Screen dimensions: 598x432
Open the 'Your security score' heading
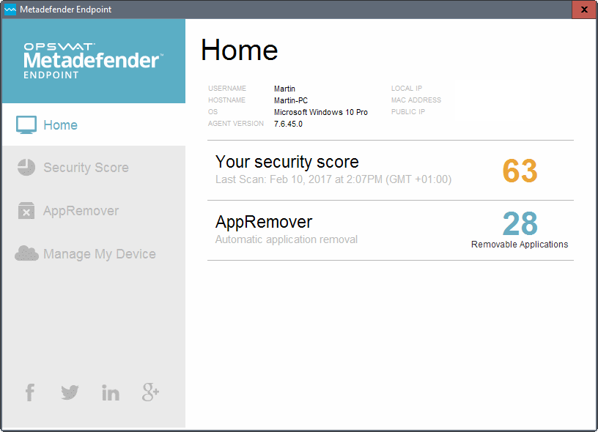click(x=287, y=162)
